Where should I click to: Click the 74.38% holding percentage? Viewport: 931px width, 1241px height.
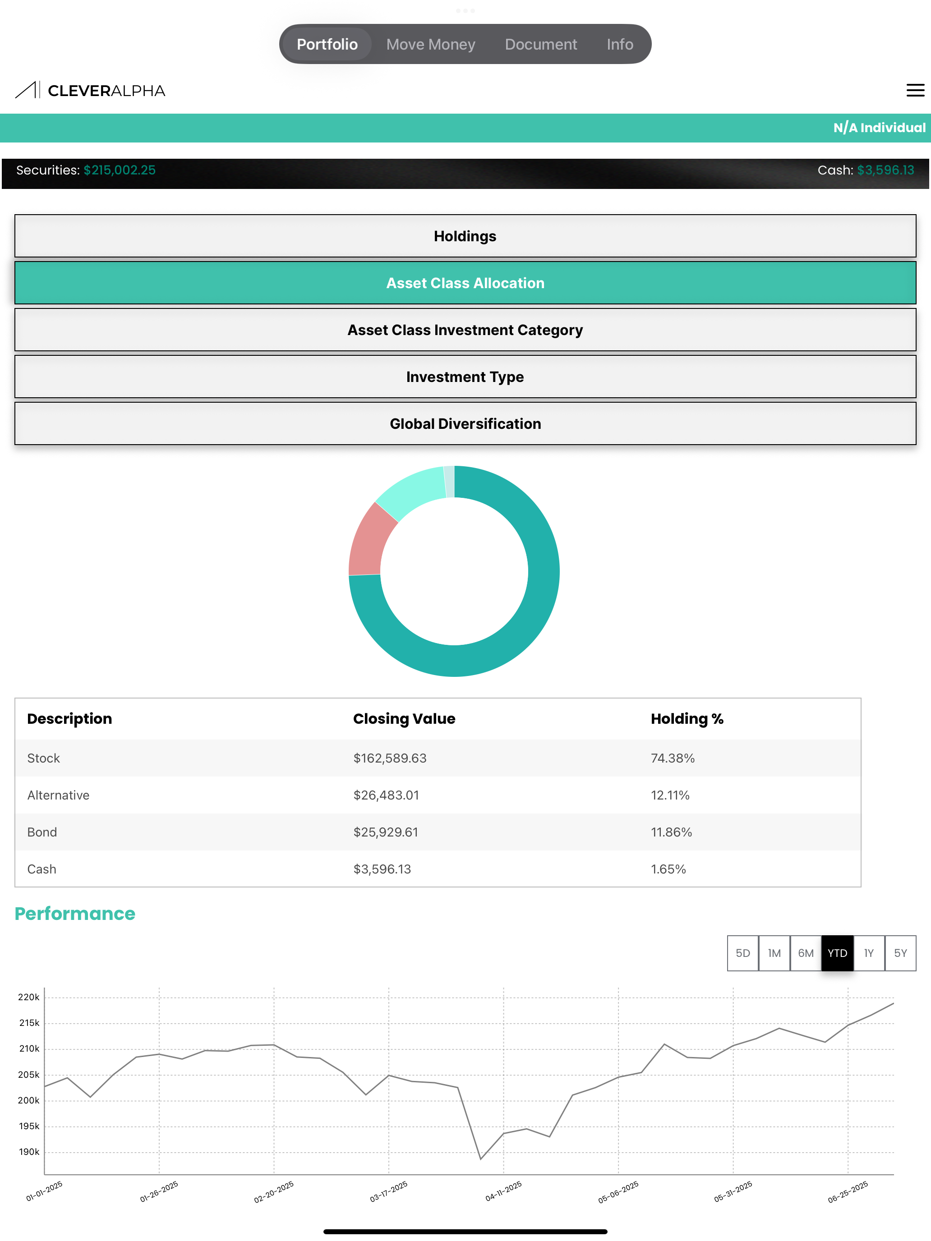pyautogui.click(x=672, y=758)
